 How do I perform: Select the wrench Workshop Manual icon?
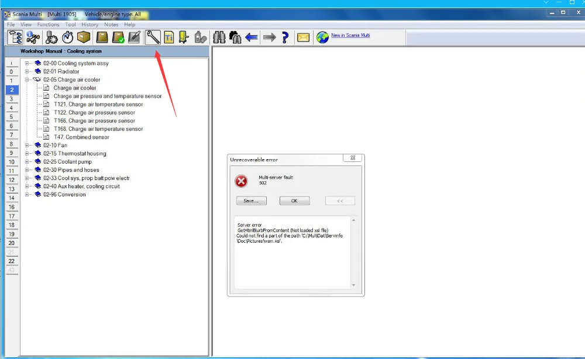point(153,37)
